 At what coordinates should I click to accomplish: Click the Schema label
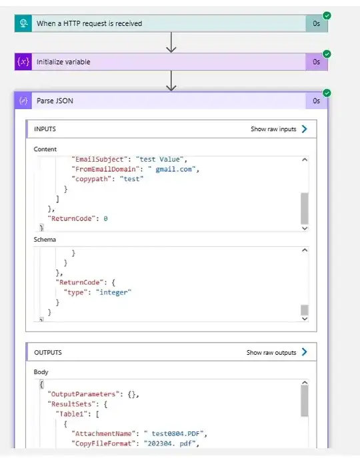45,240
